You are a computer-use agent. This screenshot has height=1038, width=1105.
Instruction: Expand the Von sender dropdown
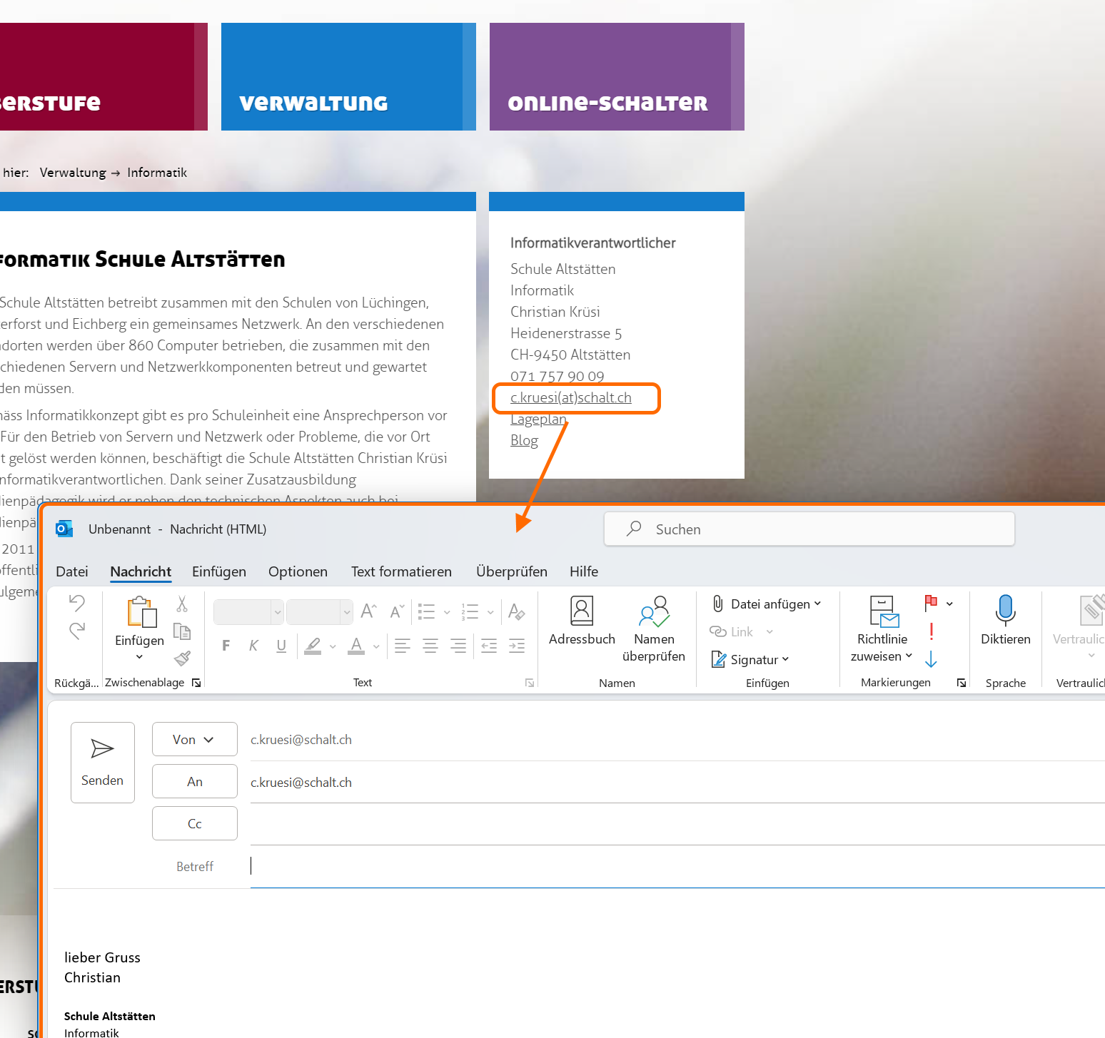point(194,740)
